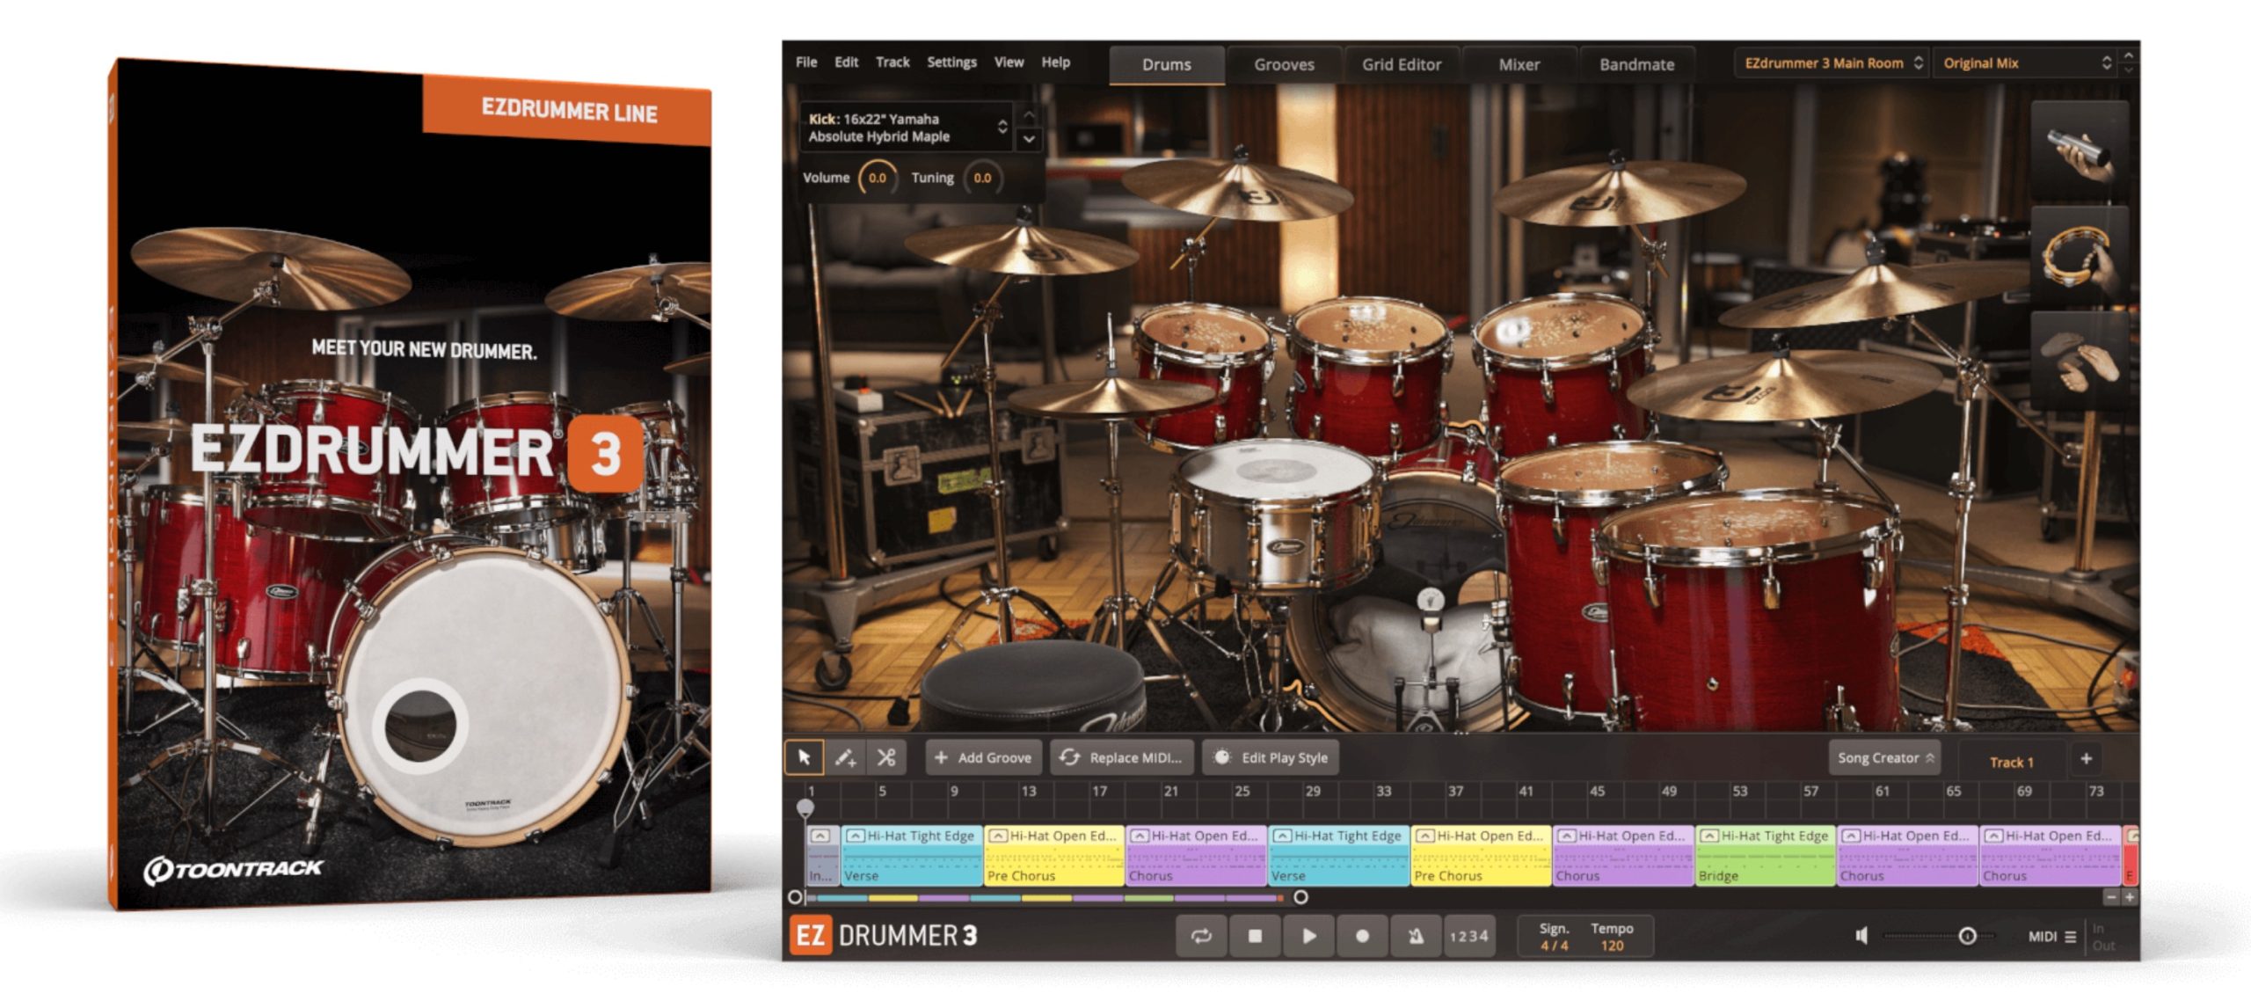Open the Track menu

click(892, 62)
